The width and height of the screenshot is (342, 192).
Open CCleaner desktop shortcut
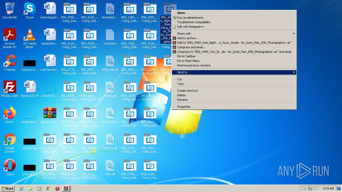(10, 63)
